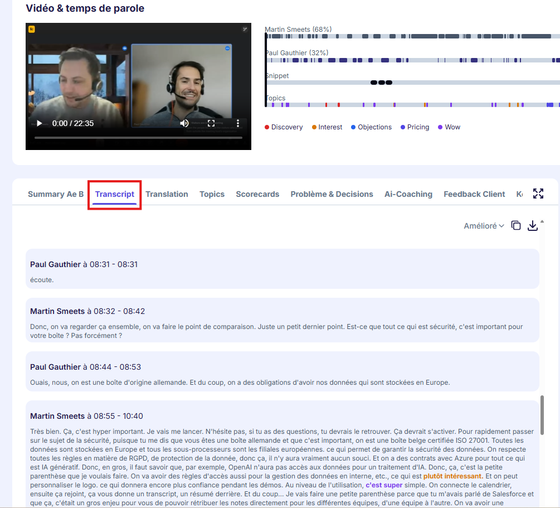560x508 pixels.
Task: Click the Topics timeline track
Action: tap(412, 105)
